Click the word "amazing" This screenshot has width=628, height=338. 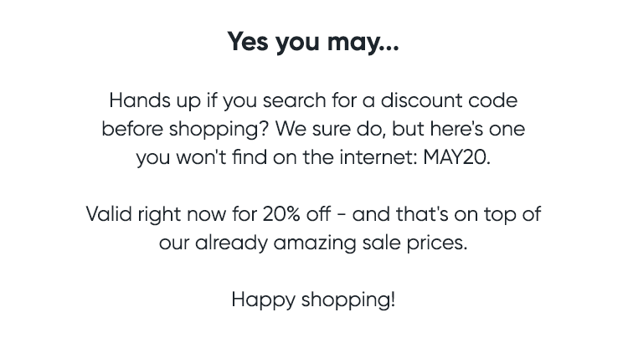point(308,243)
